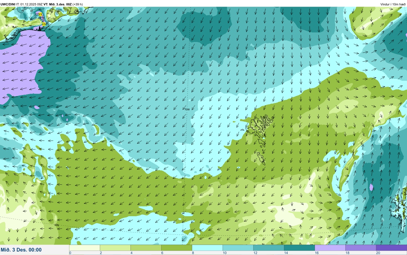407x255 pixels.
Task: Click the lavender 16–18 legend swatch
Action: [330, 248]
